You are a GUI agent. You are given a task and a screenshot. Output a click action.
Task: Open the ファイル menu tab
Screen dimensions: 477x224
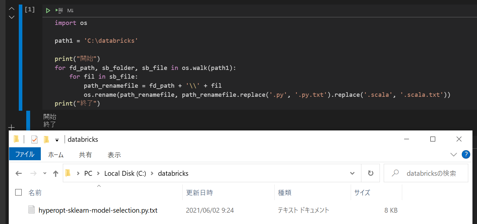coord(25,154)
